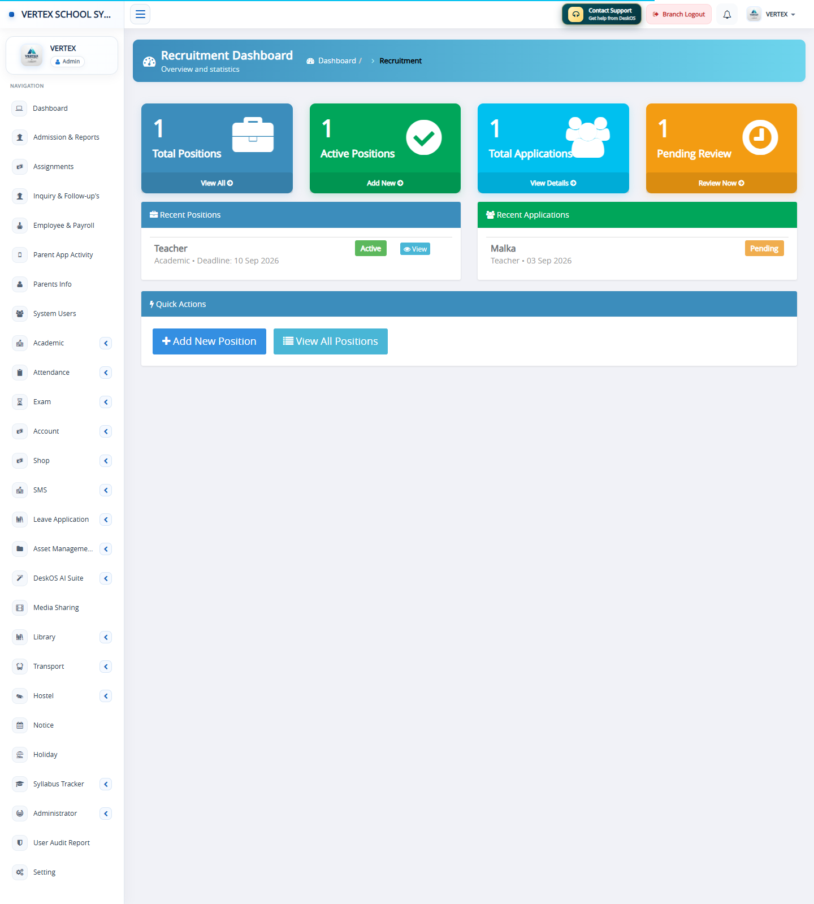The image size is (814, 904).
Task: Click the User Audit Report shield icon
Action: coord(20,843)
